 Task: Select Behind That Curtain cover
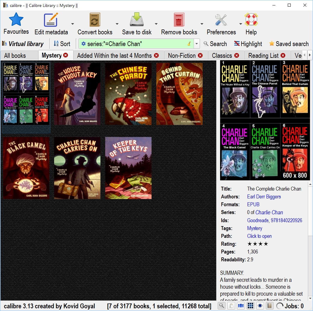coord(180,94)
